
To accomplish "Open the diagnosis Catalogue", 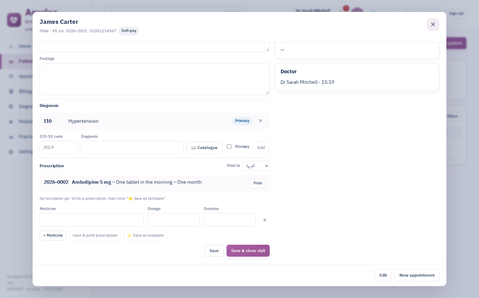I will coord(204,148).
